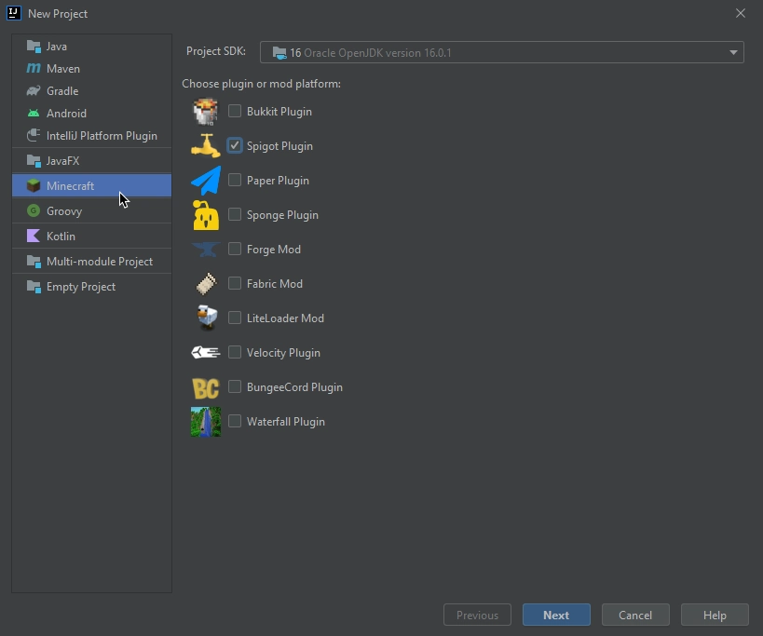Click the Forge anvil icon
The image size is (763, 636).
coord(205,250)
